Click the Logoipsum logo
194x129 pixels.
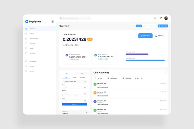pos(33,21)
